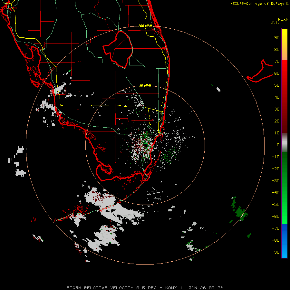Screen dimensions: 290x290
Task: Click the 50 value on velocity scale
Action: pos(277,85)
